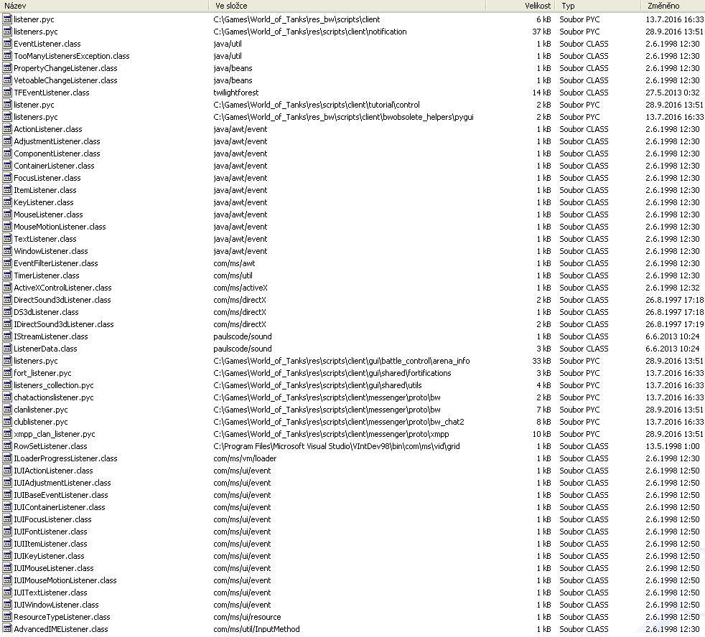The width and height of the screenshot is (705, 637).
Task: Select the file IUIKeyListener.class
Action: tap(49, 556)
